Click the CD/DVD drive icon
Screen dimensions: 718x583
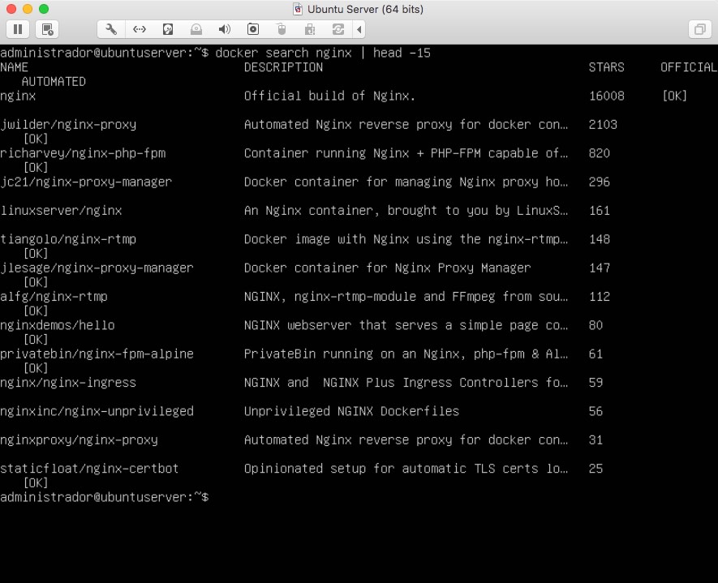[x=196, y=30]
